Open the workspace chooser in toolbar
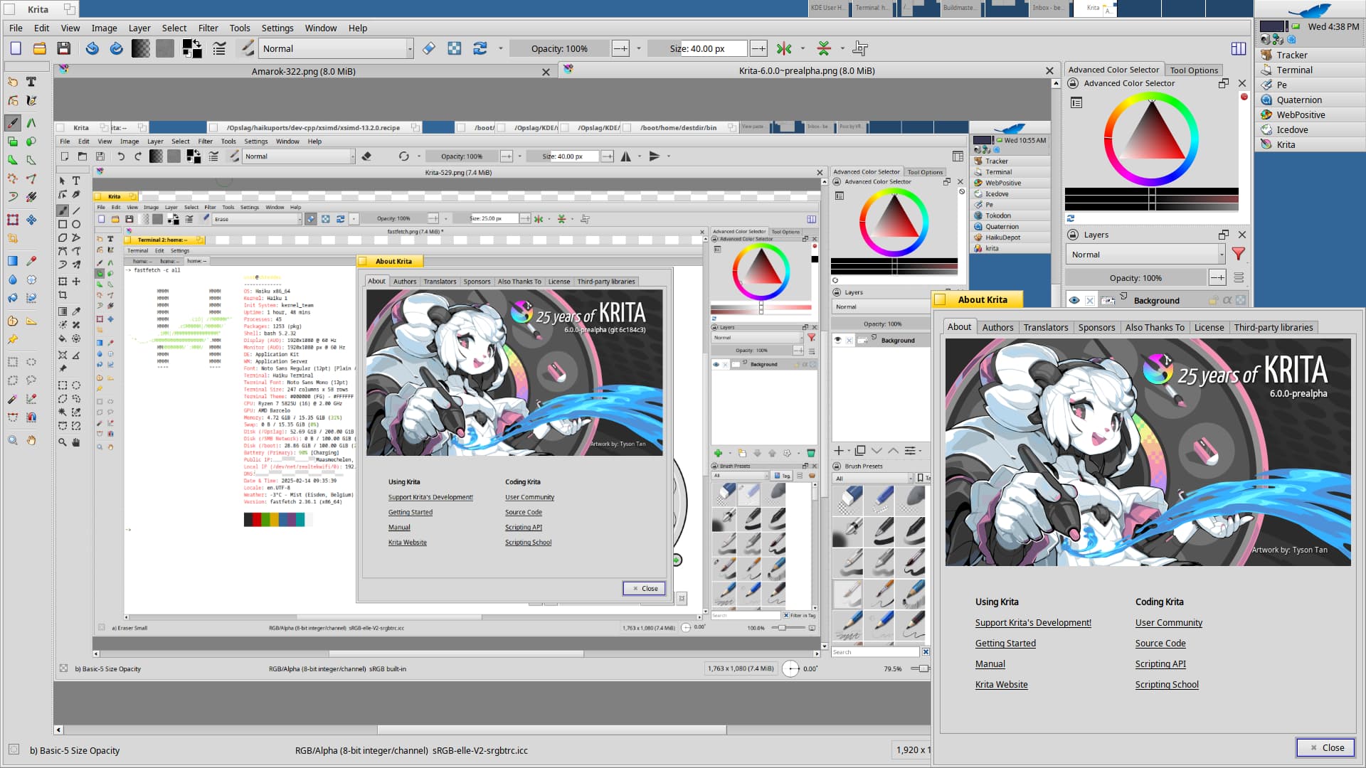The width and height of the screenshot is (1366, 768). point(1238,48)
